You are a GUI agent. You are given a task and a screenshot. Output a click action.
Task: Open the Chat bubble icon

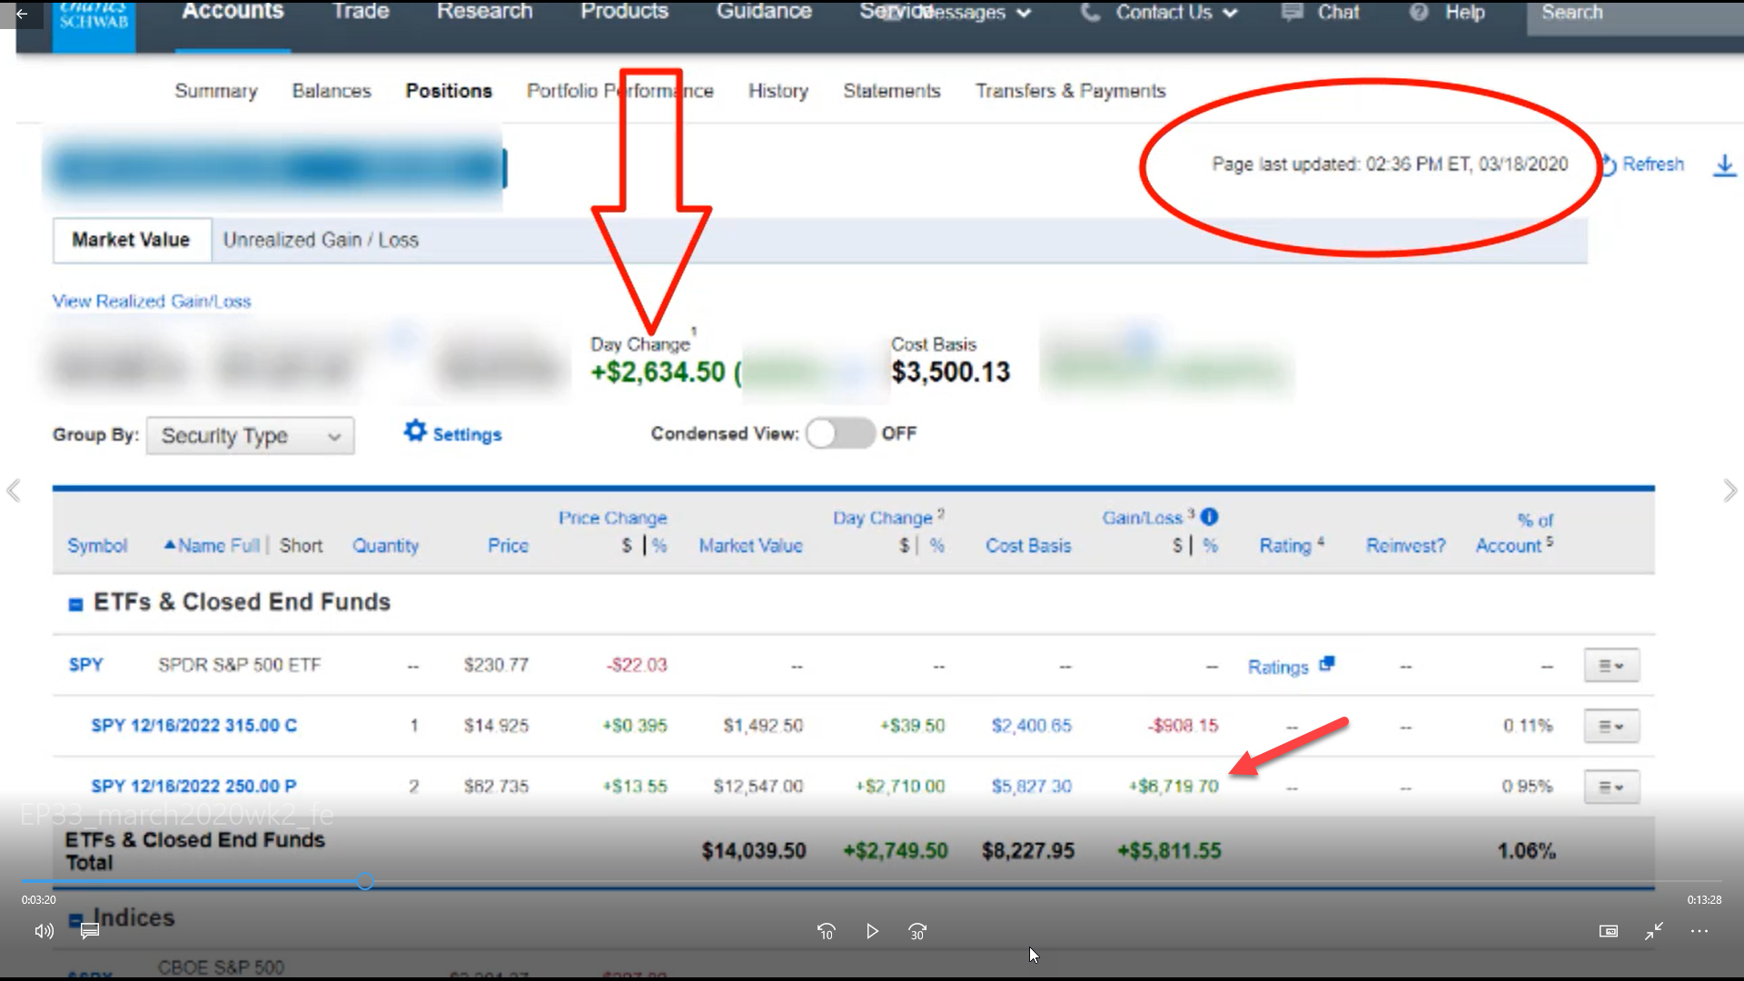point(1292,13)
